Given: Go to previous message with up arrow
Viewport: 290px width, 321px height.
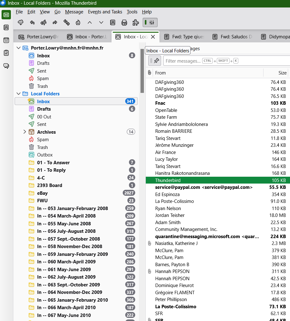Looking at the screenshot, I should (90, 22).
